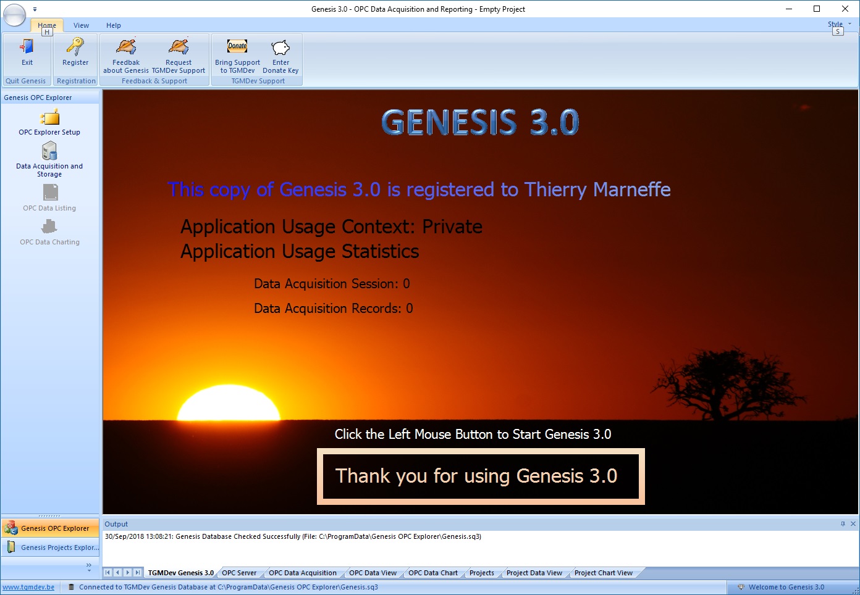Click Data Acquisition Records: 0 text
The image size is (860, 595).
point(334,309)
